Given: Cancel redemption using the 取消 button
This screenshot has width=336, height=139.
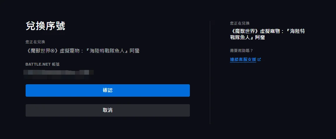Looking at the screenshot, I should (x=107, y=110).
